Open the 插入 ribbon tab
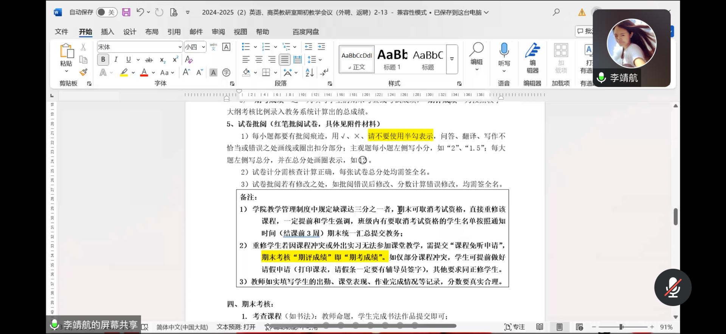 coord(107,32)
